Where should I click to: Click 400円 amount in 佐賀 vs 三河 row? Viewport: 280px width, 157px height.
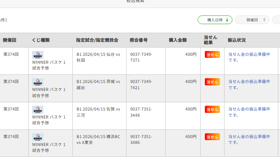[191, 109]
